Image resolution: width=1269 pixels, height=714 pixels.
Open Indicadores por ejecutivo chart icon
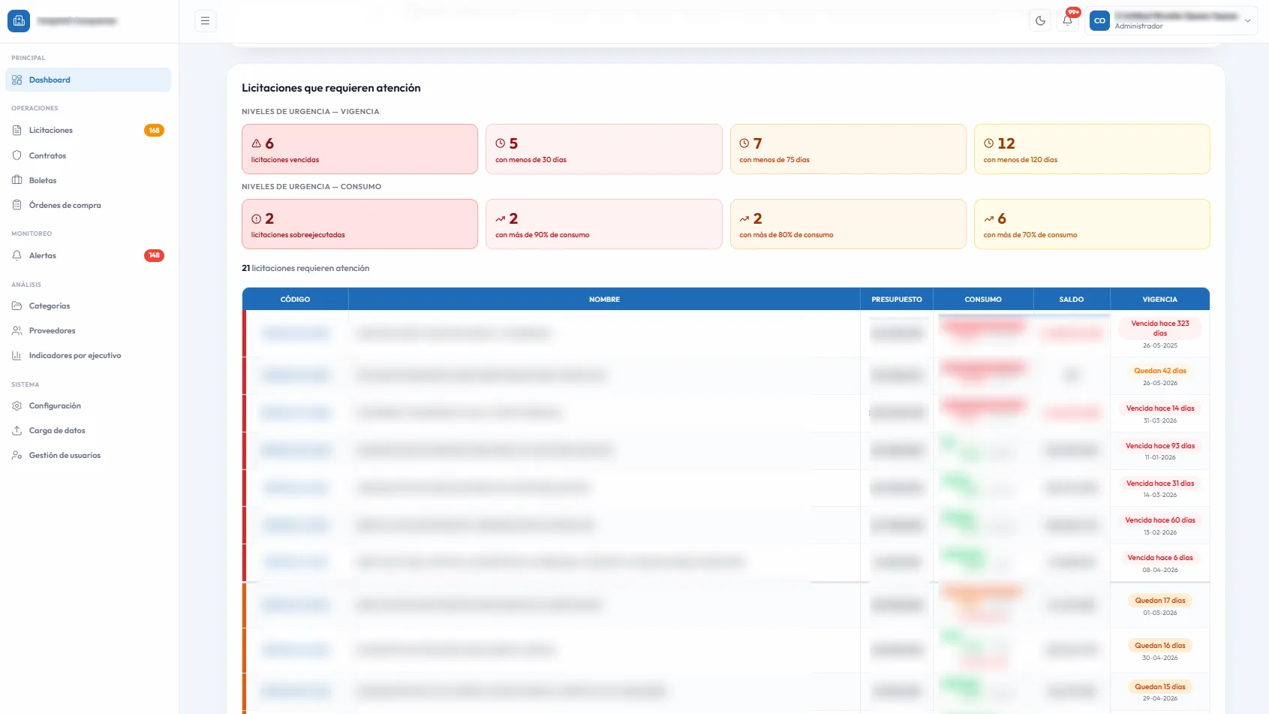(17, 355)
